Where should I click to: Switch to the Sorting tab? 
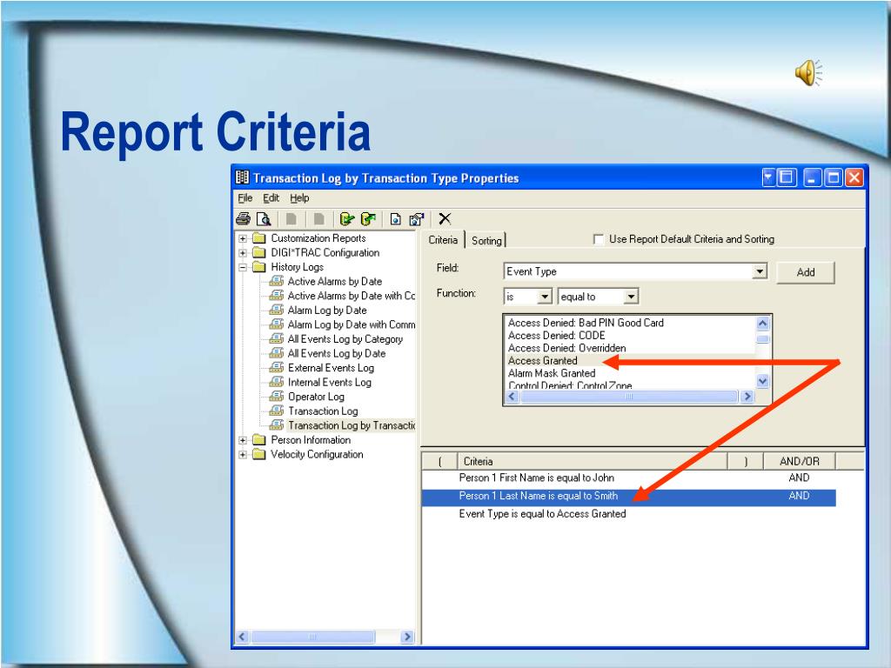486,240
